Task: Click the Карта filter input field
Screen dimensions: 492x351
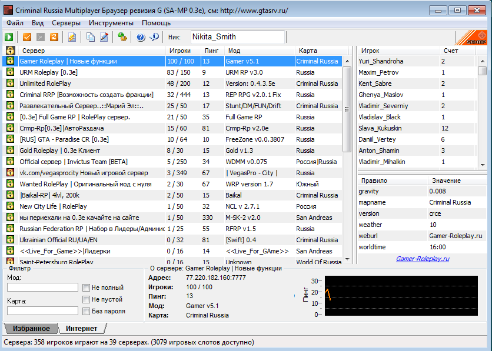Action: pyautogui.click(x=43, y=310)
